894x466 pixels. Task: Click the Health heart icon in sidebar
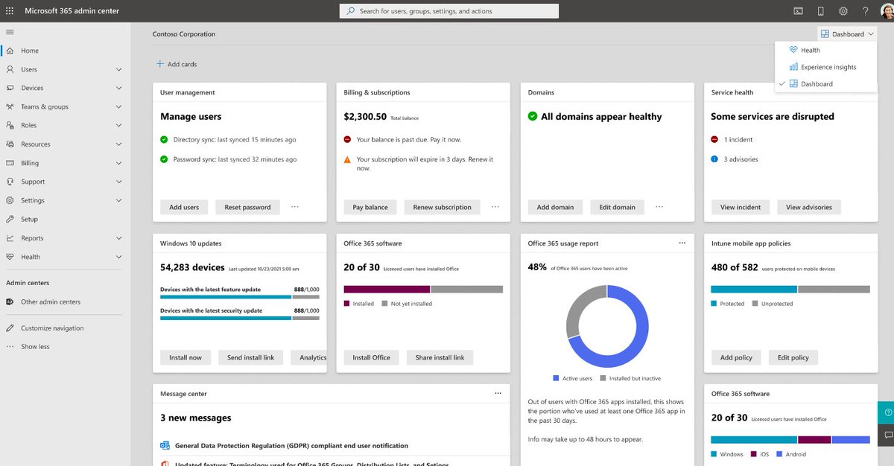[10, 257]
